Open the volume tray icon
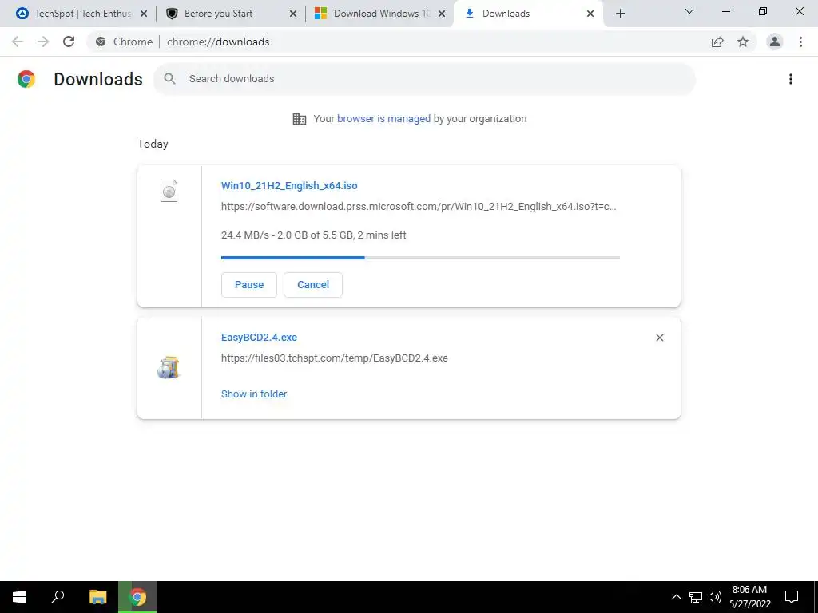 tap(715, 597)
